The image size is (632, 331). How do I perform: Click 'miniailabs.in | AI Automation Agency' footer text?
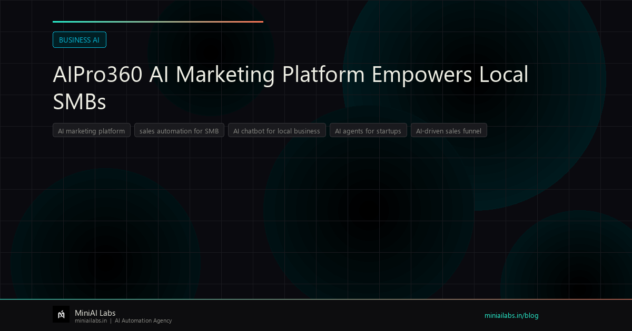[123, 321]
